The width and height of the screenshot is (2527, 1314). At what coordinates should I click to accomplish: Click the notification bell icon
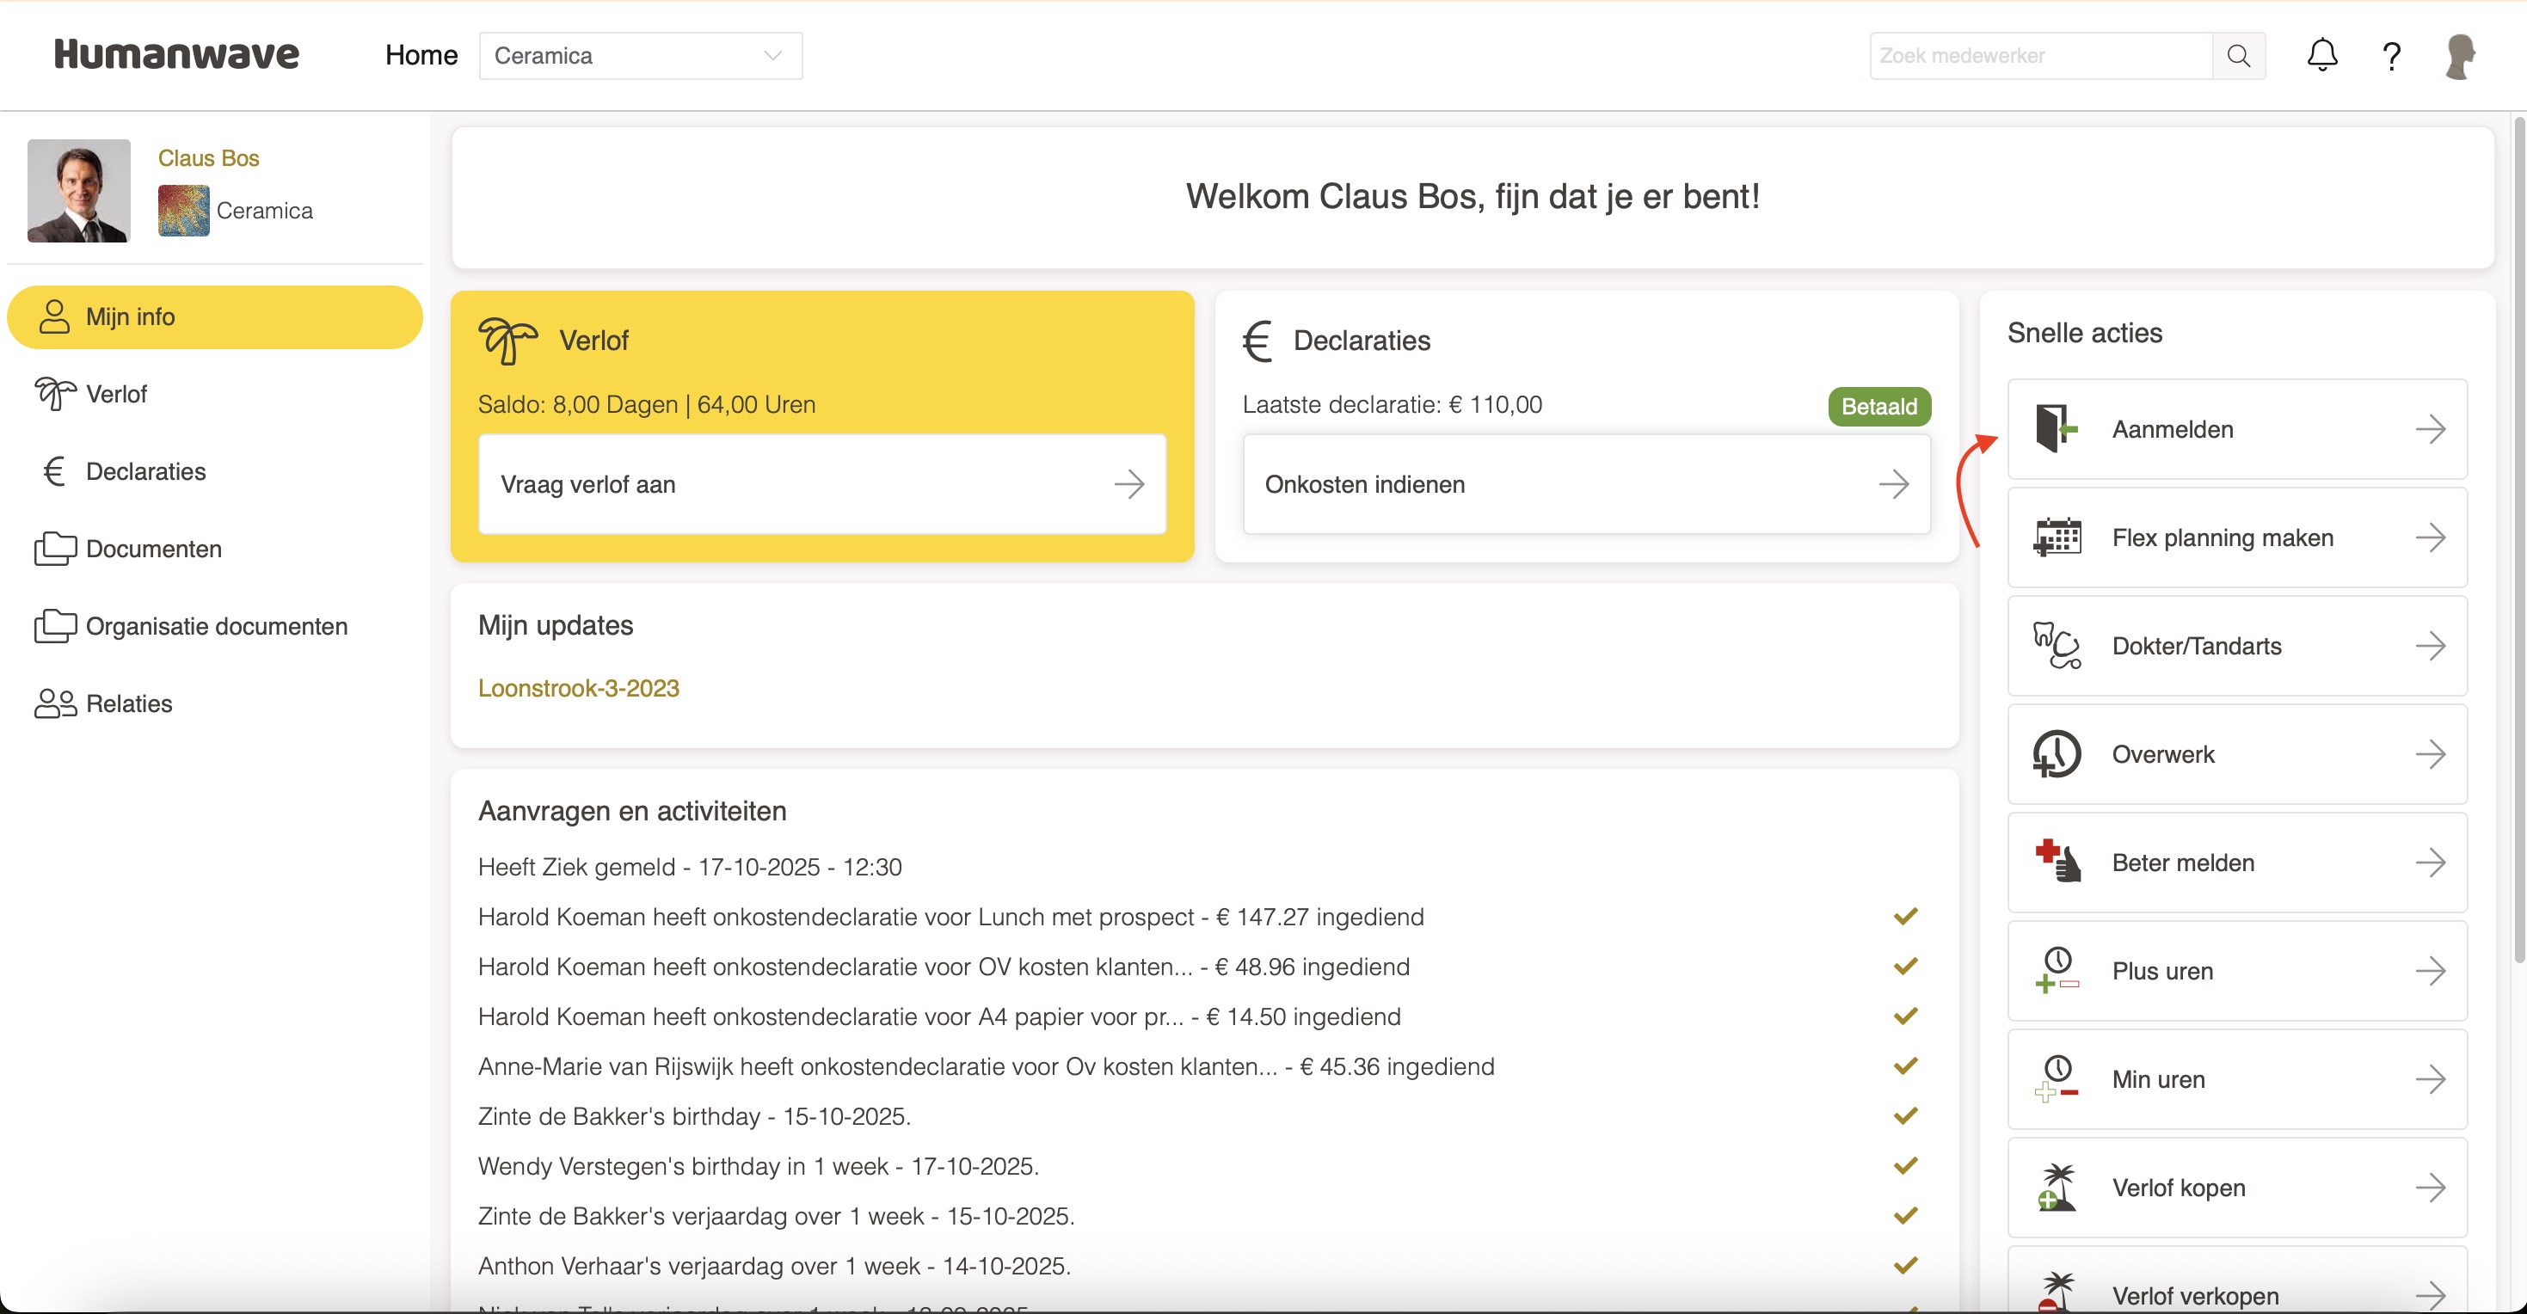click(x=2321, y=56)
